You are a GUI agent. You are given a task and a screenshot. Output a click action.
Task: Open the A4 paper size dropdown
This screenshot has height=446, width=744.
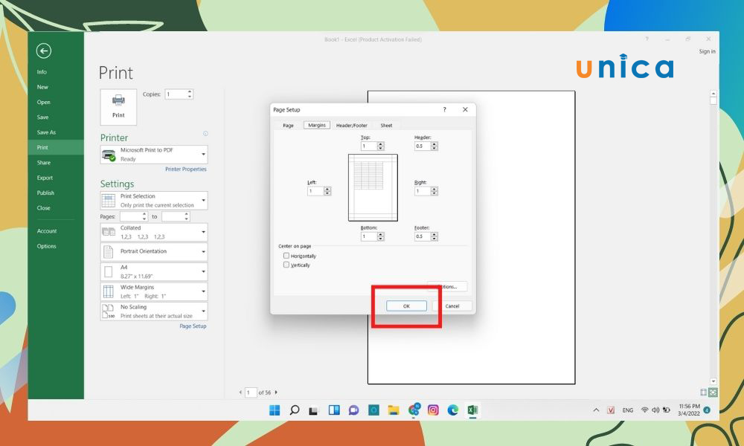click(154, 271)
